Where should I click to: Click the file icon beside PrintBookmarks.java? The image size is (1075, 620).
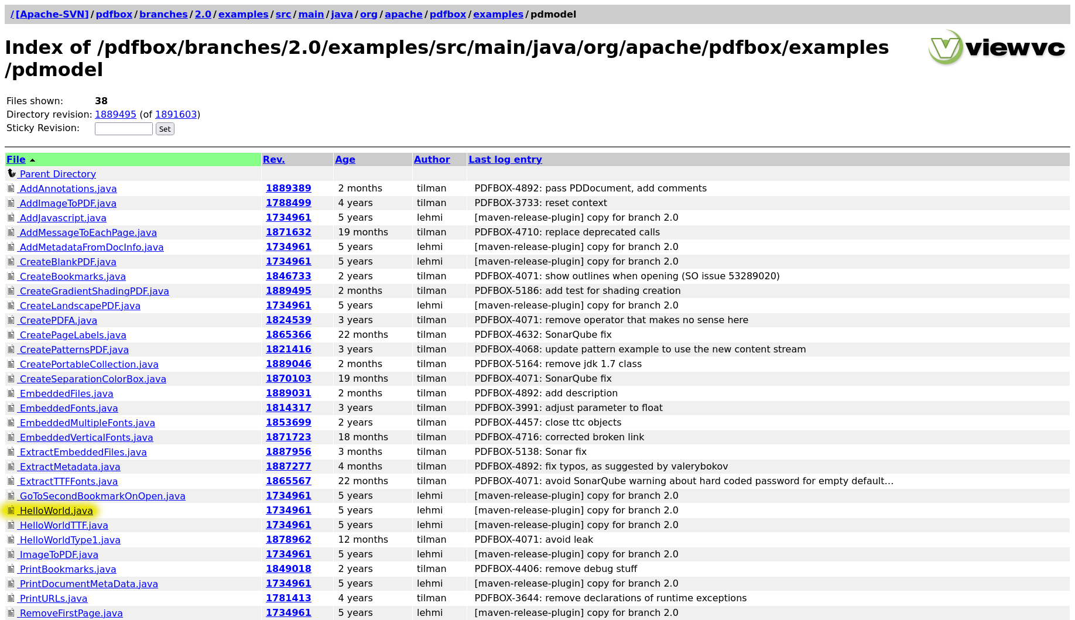[x=11, y=568]
